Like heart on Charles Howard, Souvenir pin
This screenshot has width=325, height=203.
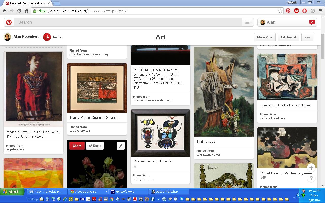135,167
